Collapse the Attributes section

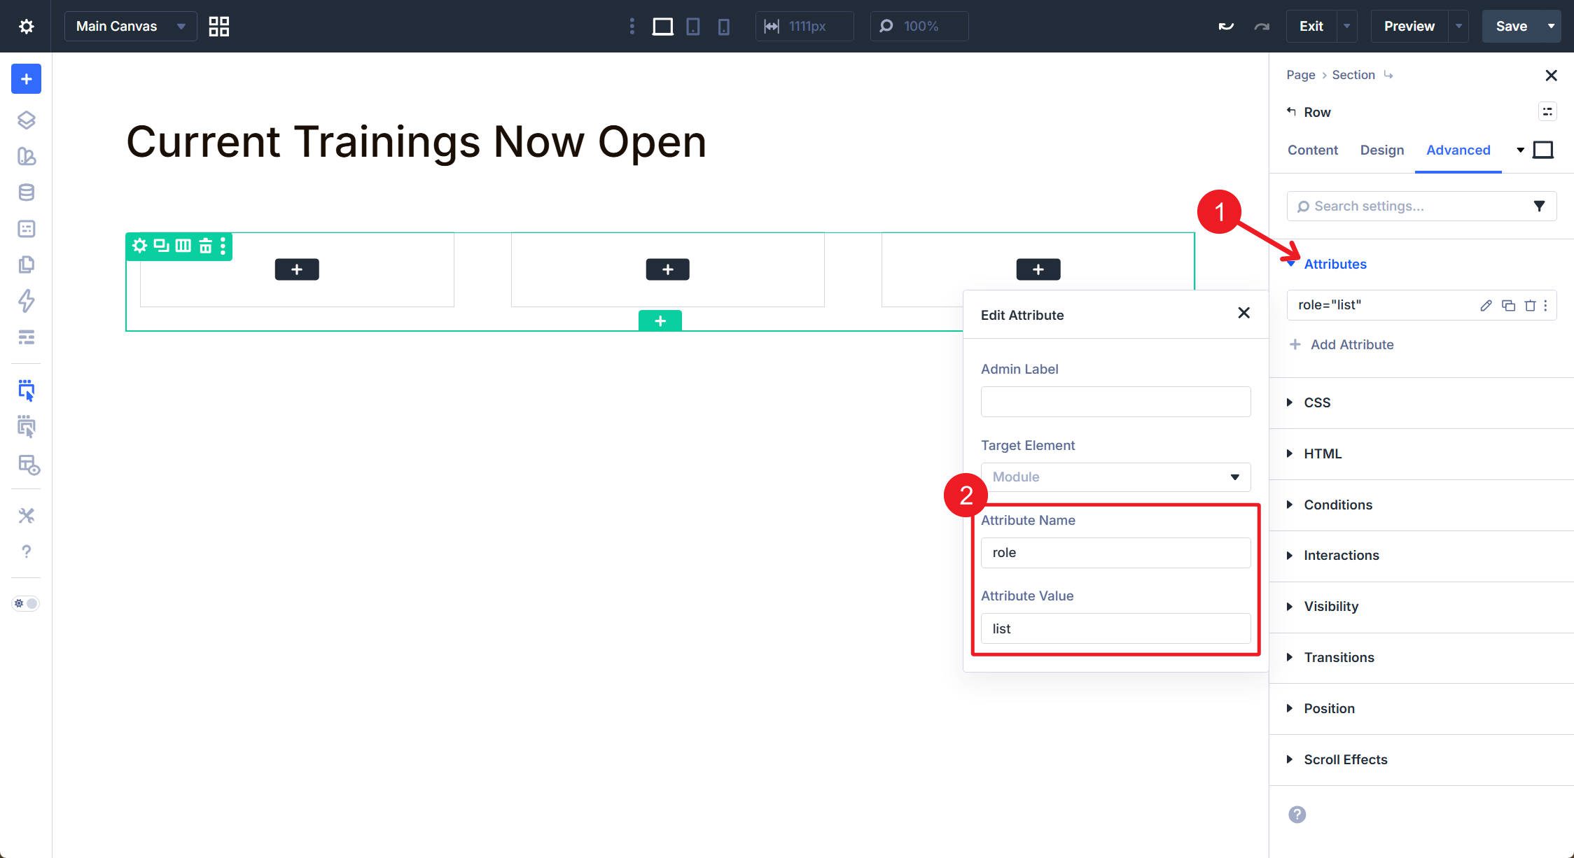(1334, 264)
